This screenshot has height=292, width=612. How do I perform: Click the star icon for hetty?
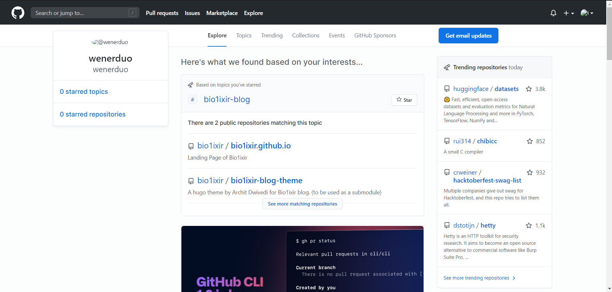point(529,226)
